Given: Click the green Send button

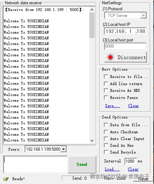Looking at the screenshot, I should pos(82,165).
